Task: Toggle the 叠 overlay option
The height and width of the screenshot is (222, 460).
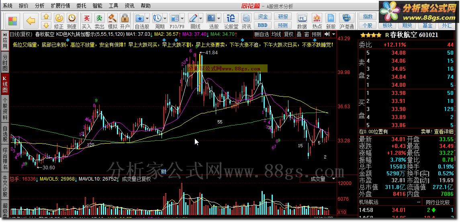Action: [299, 34]
